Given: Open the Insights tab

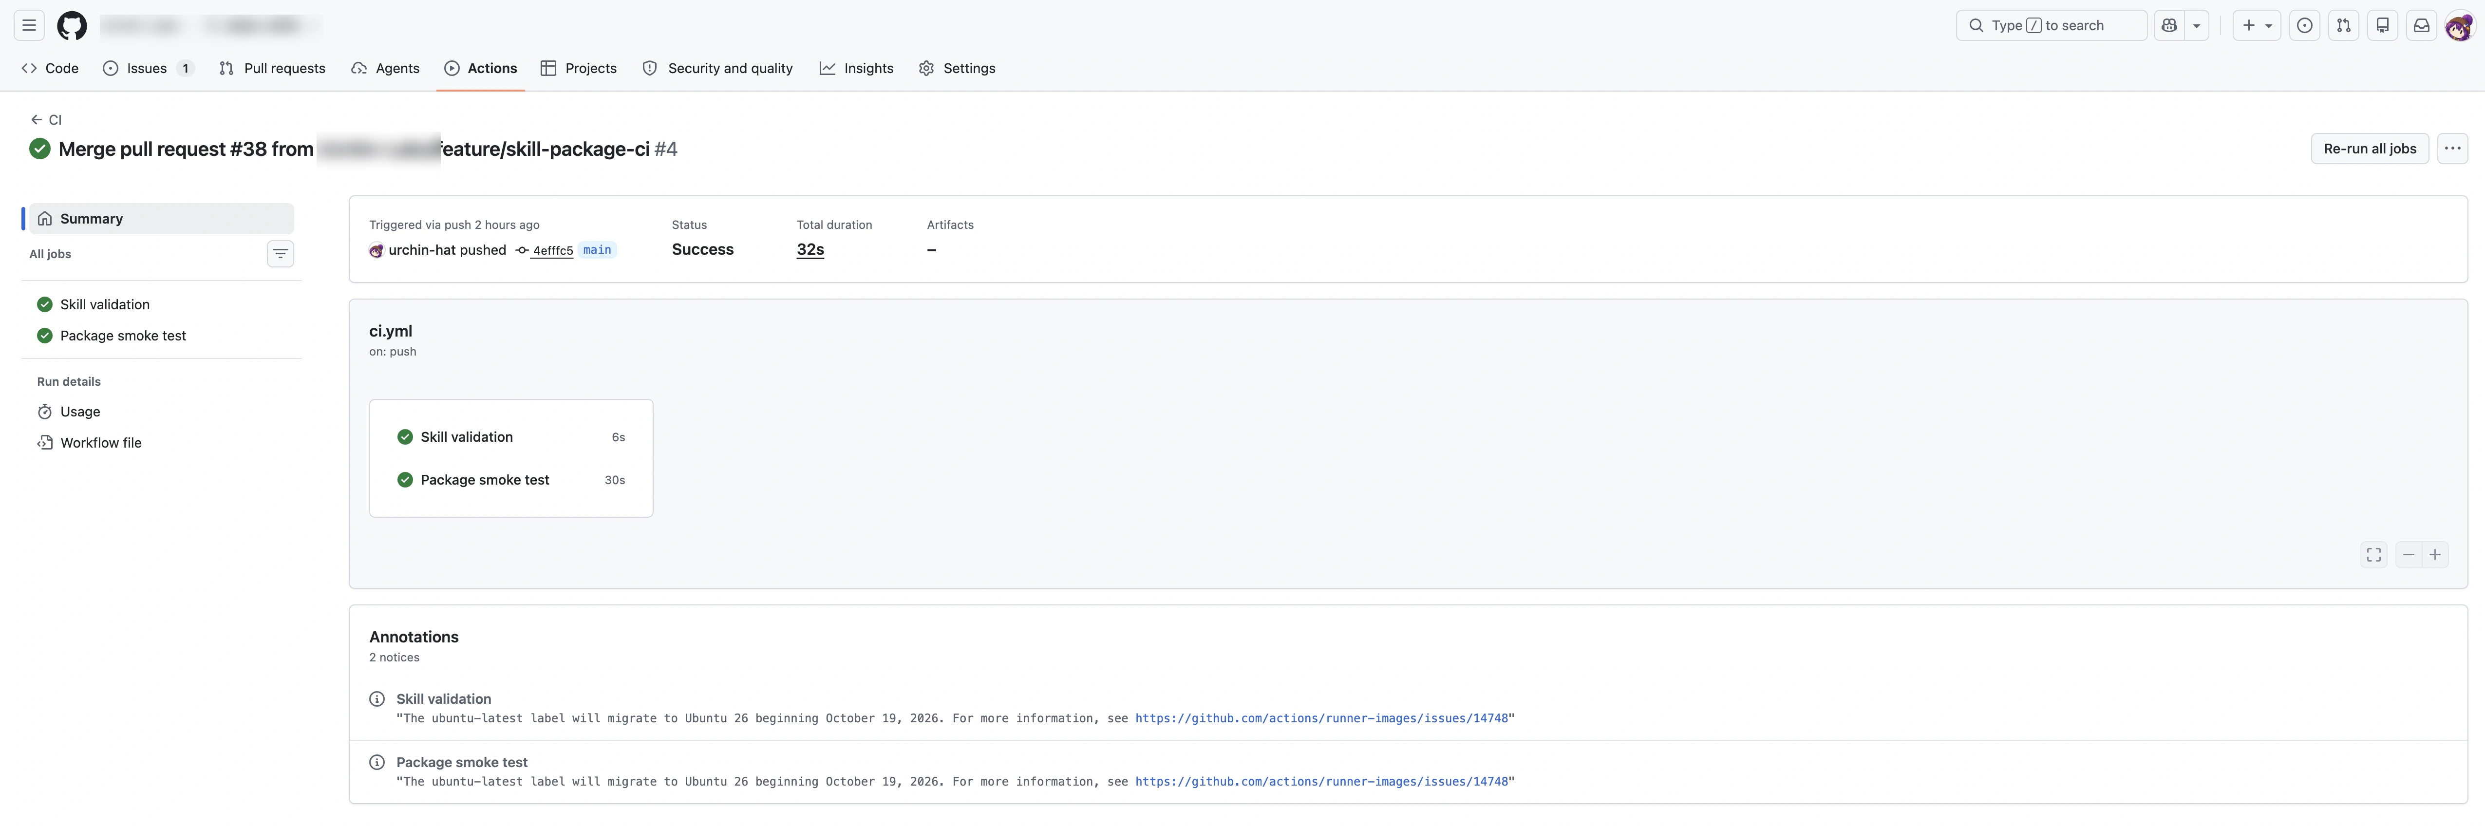Looking at the screenshot, I should tap(857, 68).
